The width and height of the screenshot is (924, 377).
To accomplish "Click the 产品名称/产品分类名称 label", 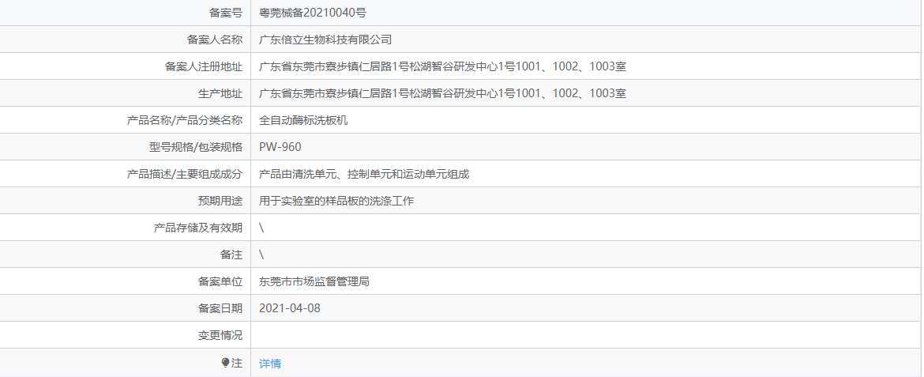I will [185, 120].
